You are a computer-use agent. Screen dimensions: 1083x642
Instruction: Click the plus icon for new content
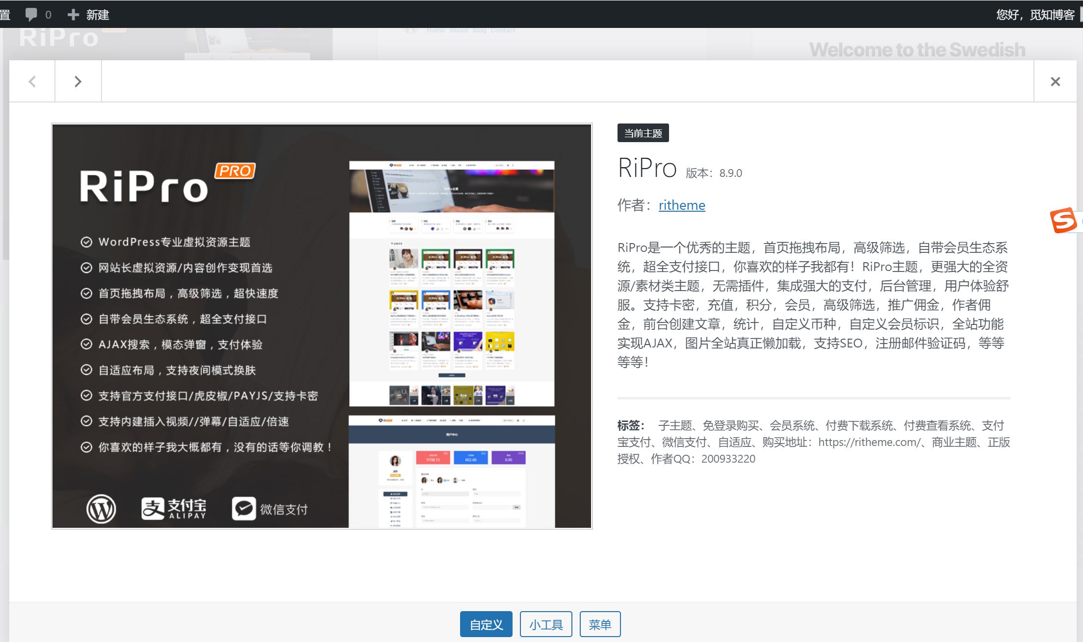tap(73, 15)
